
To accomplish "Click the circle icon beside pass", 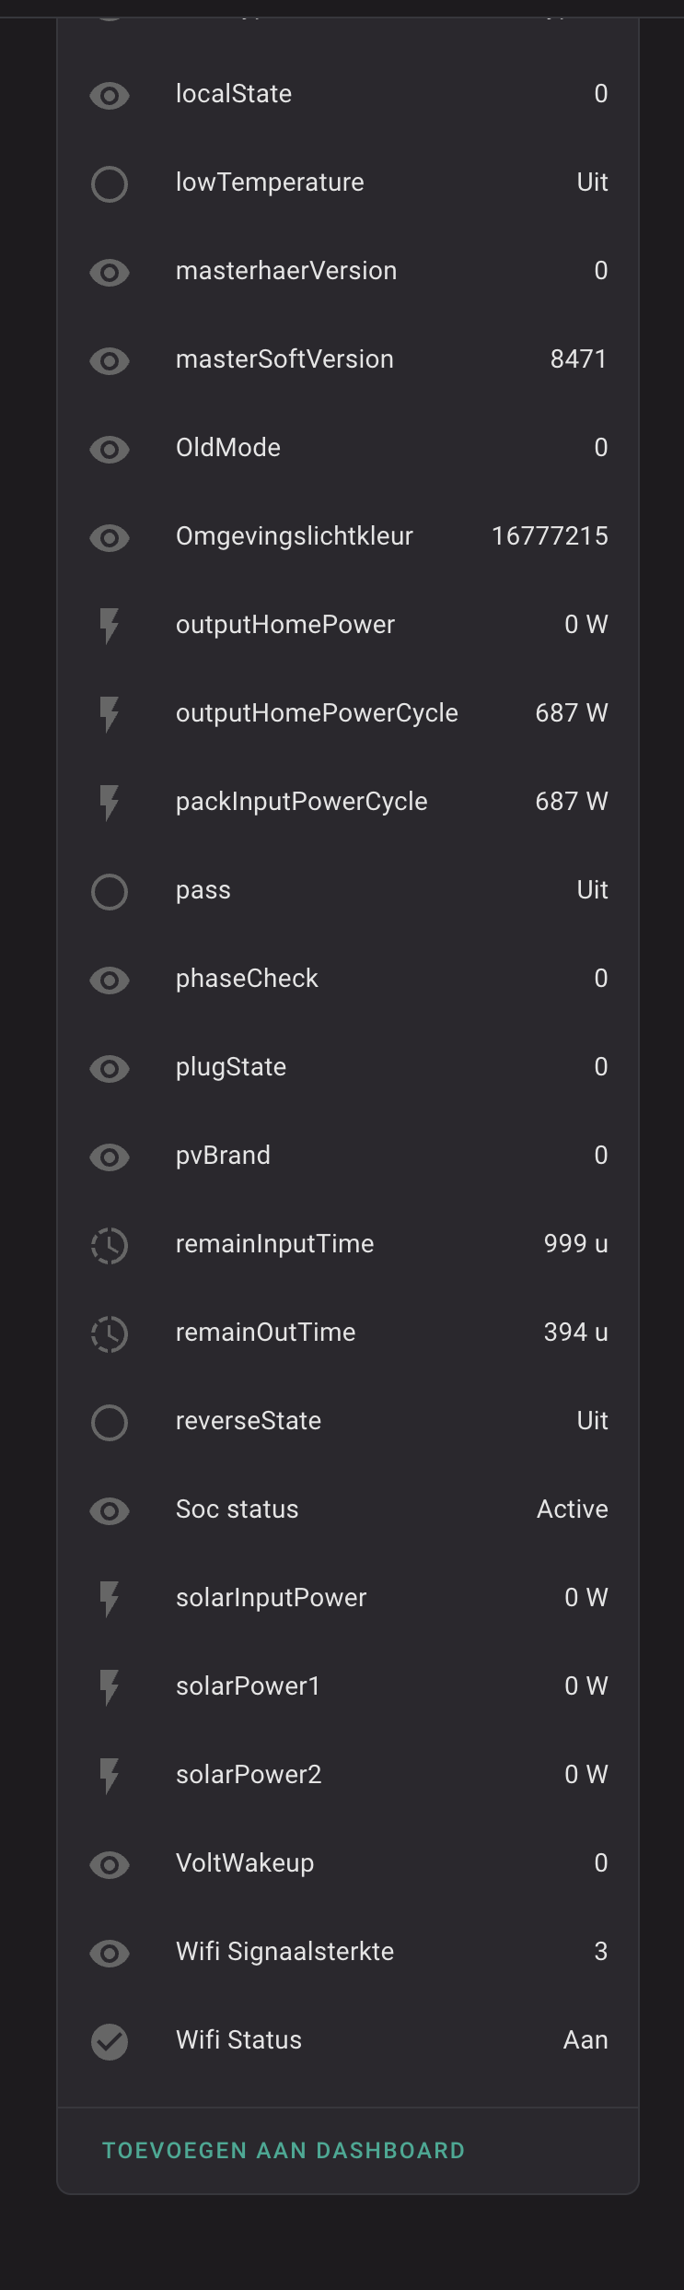I will (x=110, y=891).
